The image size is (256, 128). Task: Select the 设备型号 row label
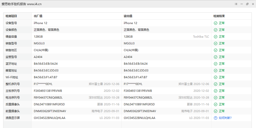point(11,23)
